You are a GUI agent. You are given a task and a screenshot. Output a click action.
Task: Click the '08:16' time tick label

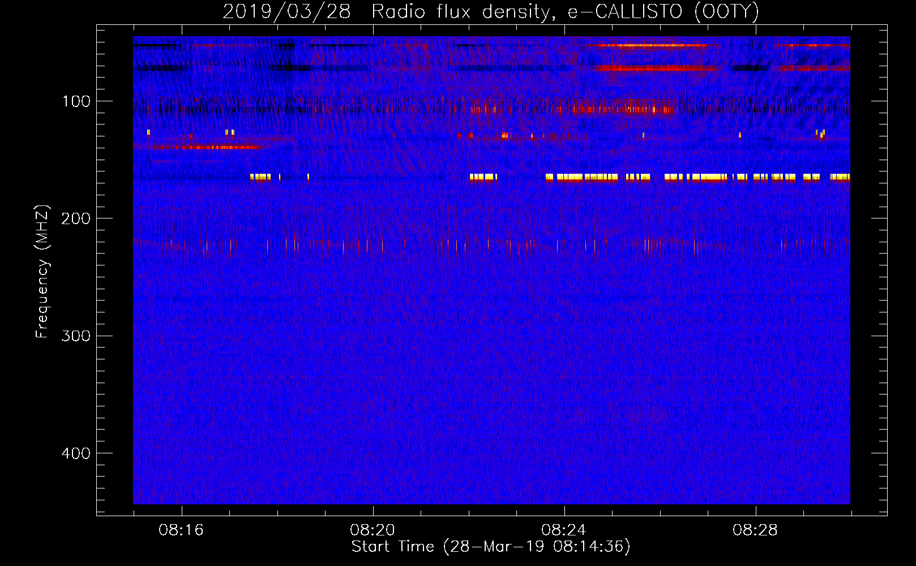[x=181, y=530]
